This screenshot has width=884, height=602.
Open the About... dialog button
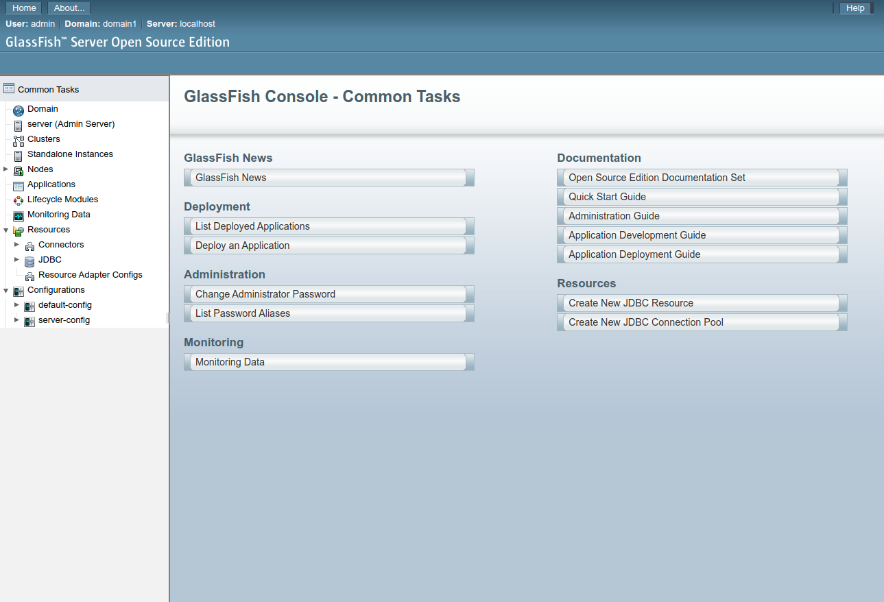(x=69, y=8)
